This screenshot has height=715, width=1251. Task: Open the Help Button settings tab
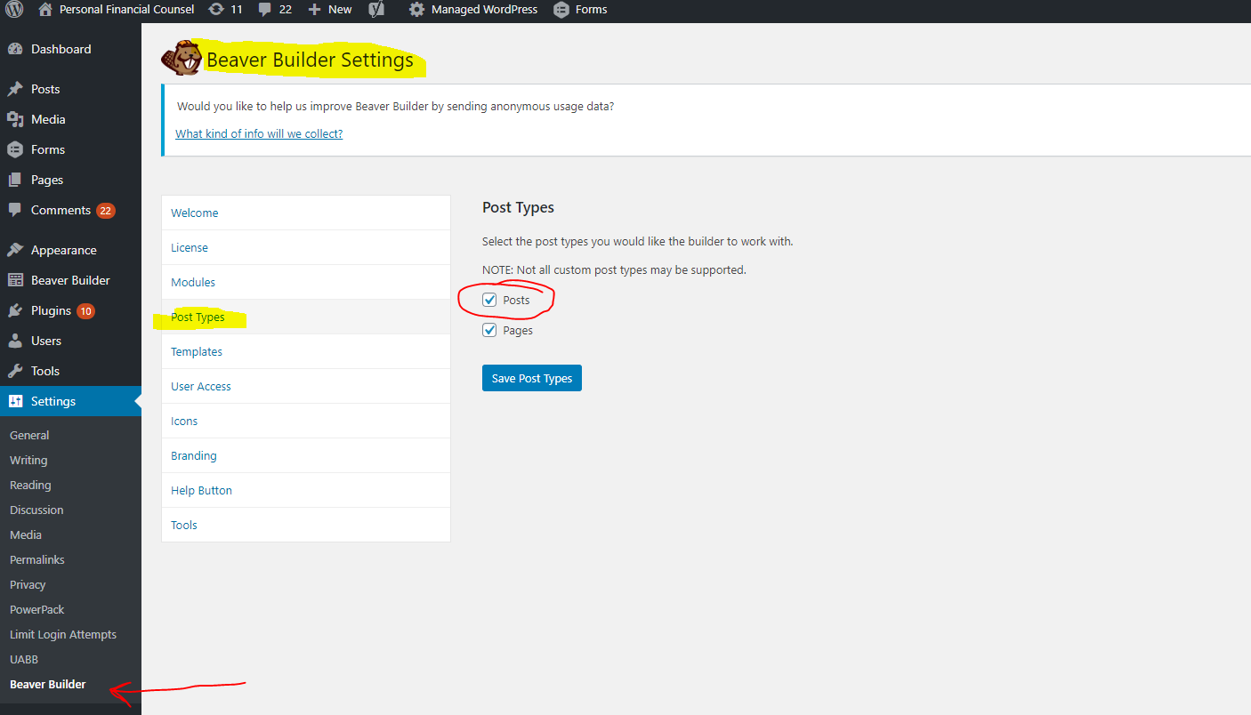[x=305, y=490]
